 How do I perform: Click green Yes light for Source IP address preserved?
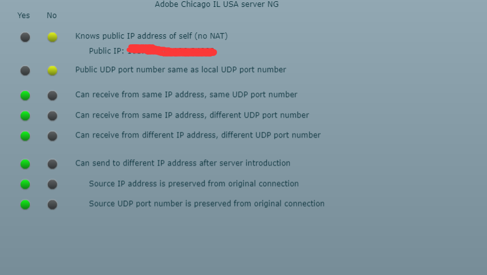pyautogui.click(x=25, y=185)
